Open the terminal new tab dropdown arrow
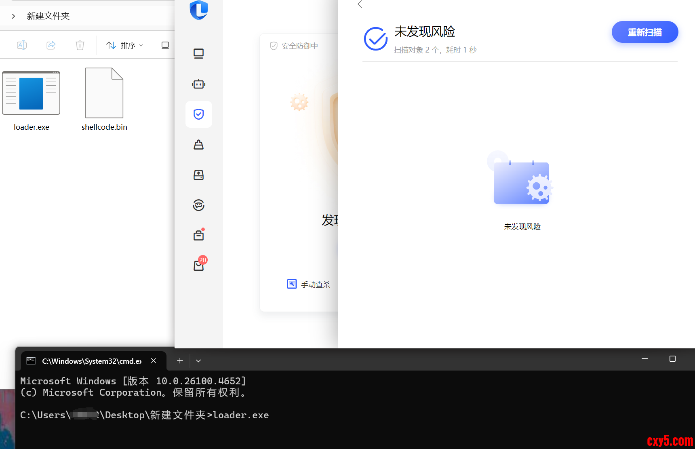The image size is (695, 449). point(198,361)
